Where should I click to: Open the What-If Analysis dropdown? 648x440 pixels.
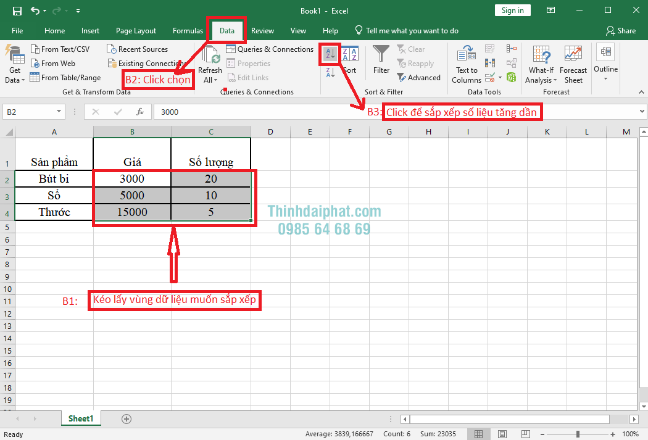(541, 68)
